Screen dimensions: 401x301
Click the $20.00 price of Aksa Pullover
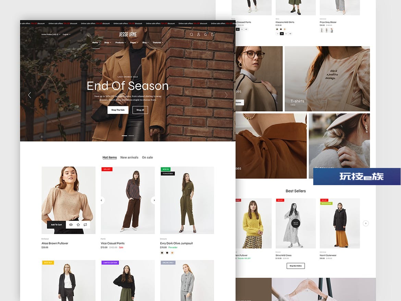click(x=45, y=247)
